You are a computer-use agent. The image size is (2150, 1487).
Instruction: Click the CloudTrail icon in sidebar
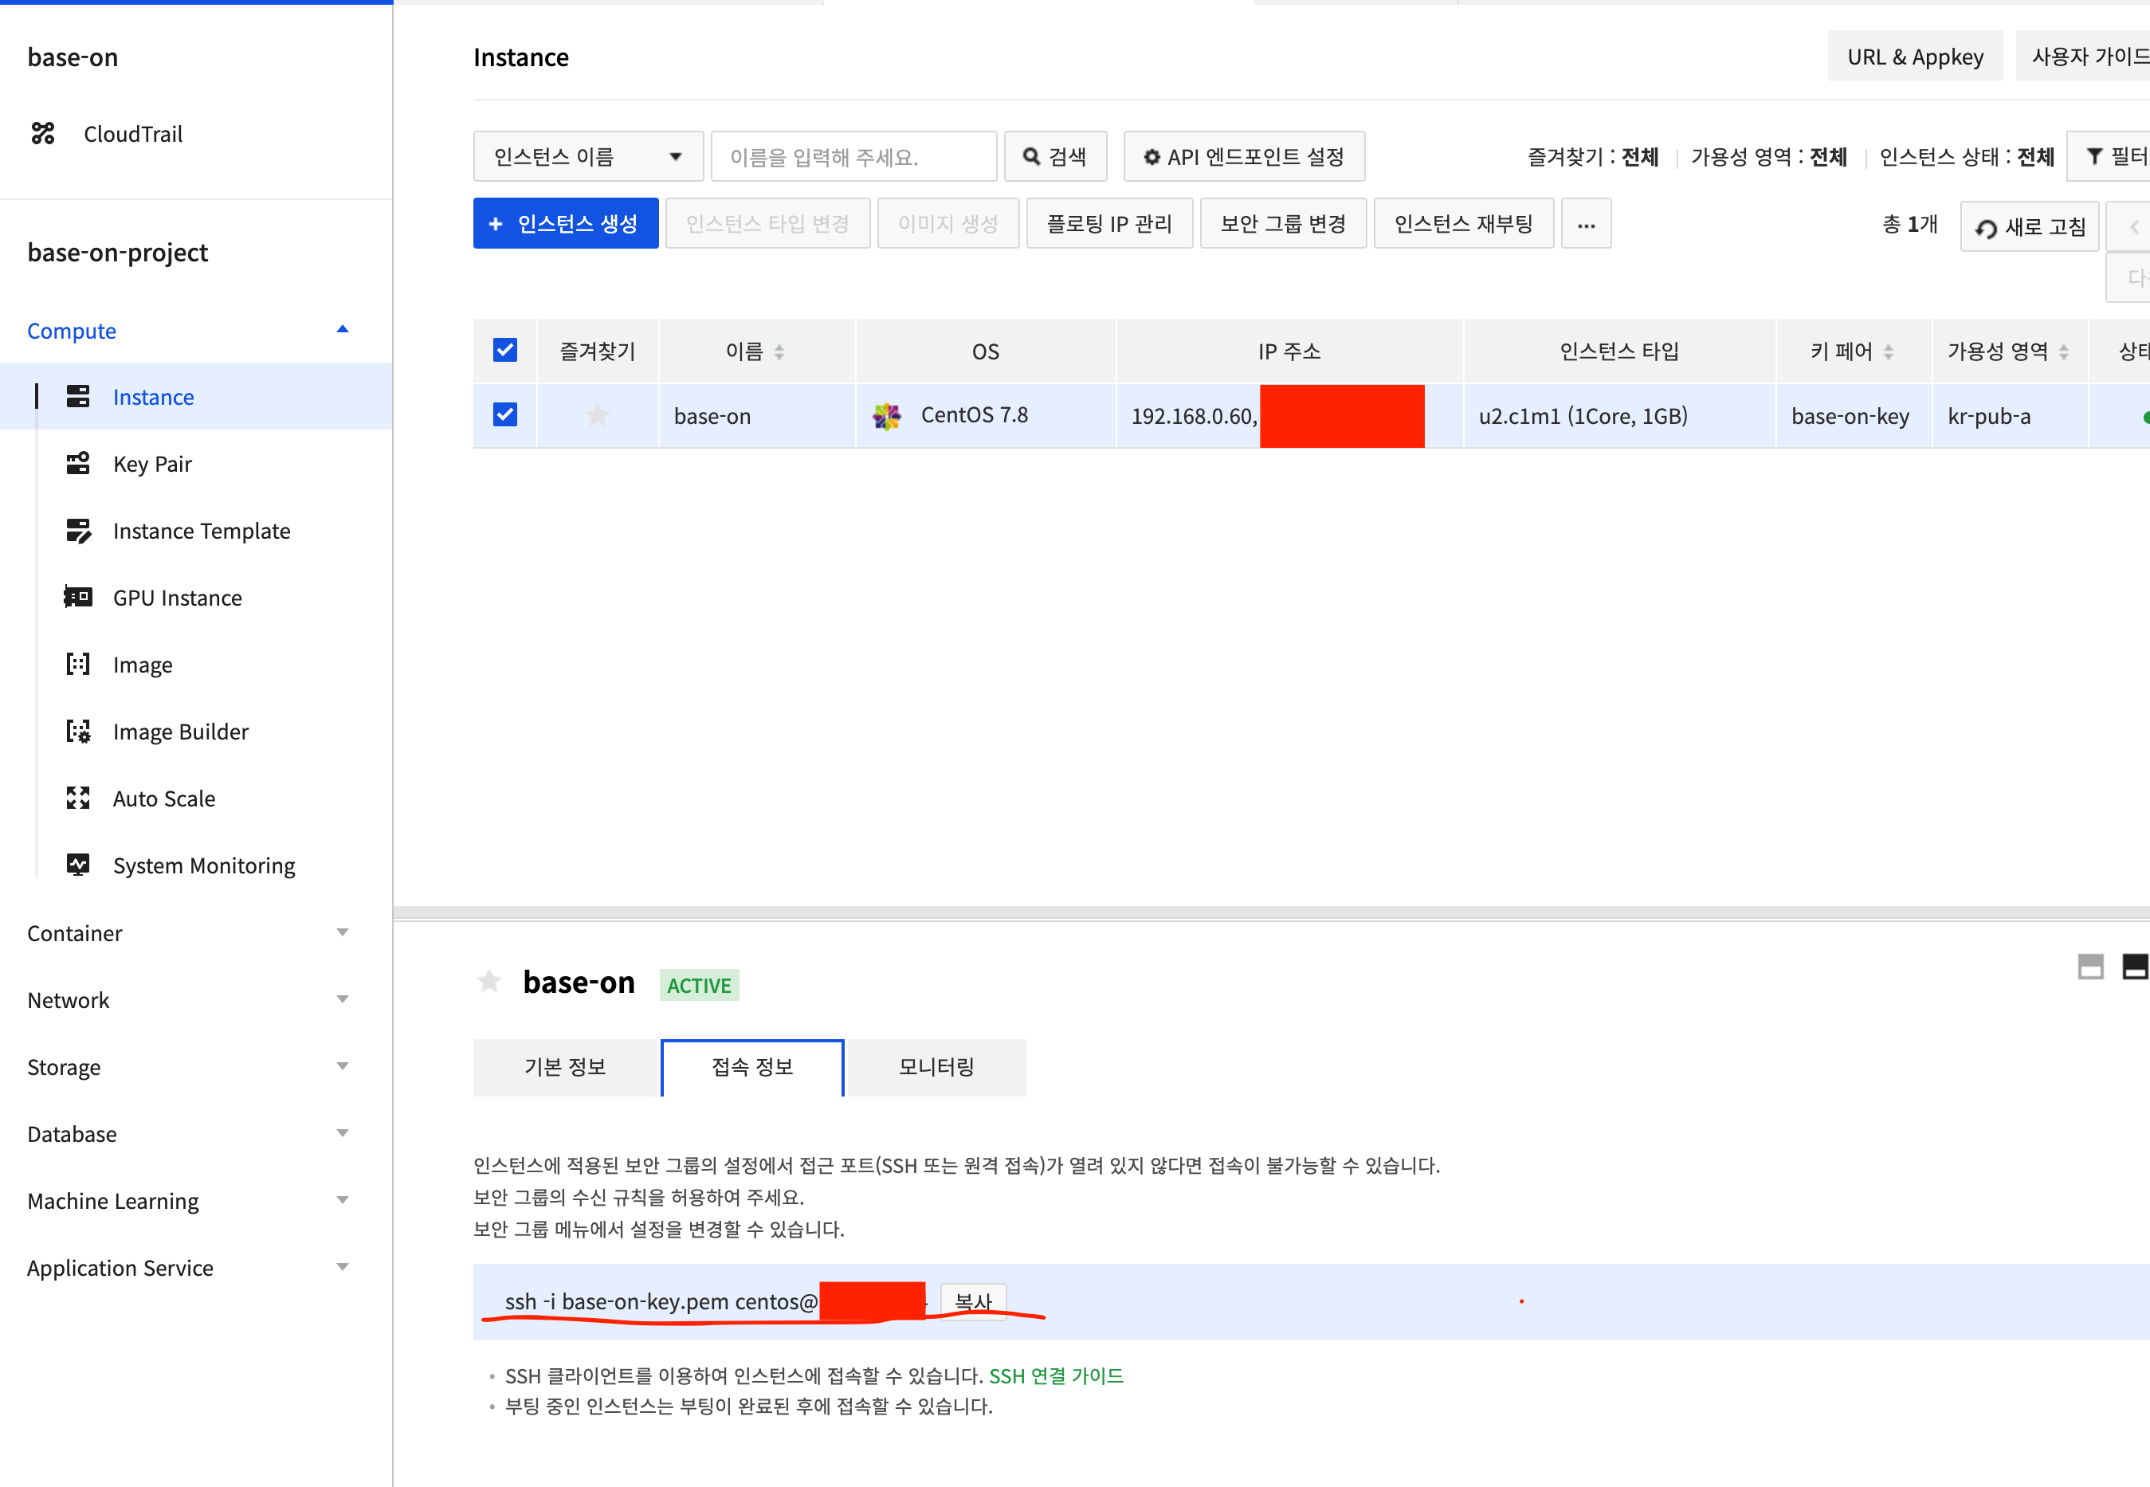(43, 133)
